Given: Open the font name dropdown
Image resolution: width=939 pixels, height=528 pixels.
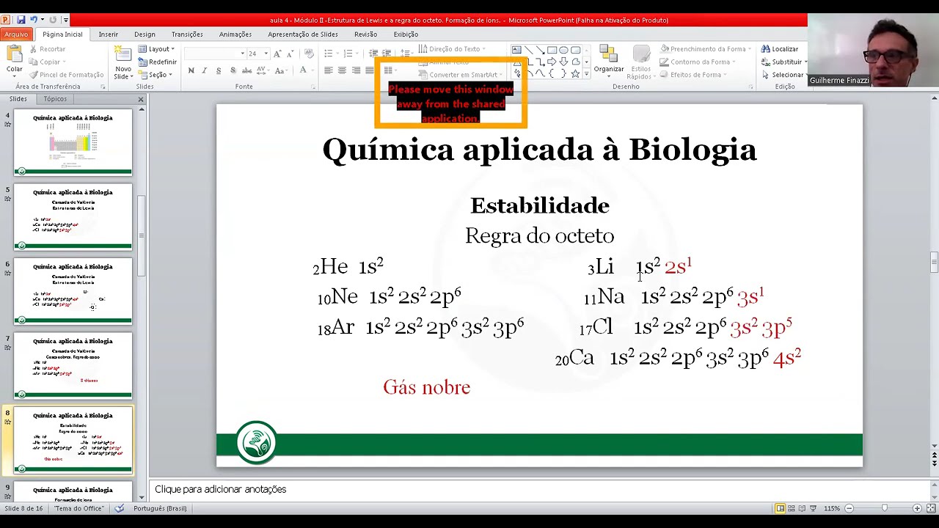Looking at the screenshot, I should [242, 54].
